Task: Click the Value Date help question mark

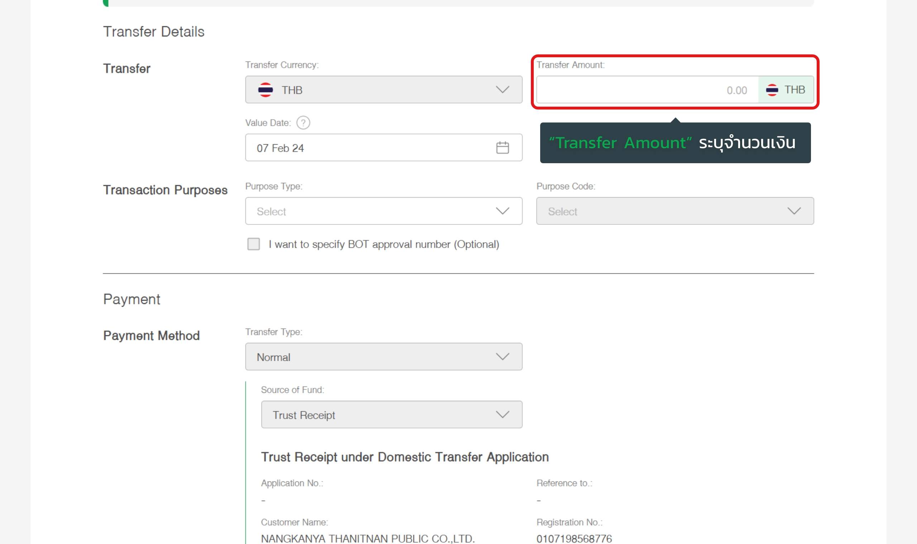Action: coord(303,123)
